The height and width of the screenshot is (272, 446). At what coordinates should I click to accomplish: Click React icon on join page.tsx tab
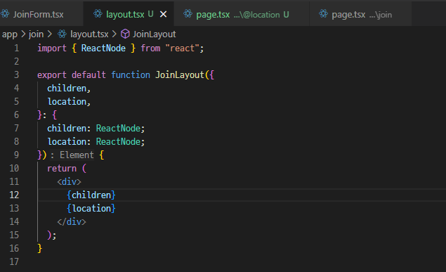point(323,13)
